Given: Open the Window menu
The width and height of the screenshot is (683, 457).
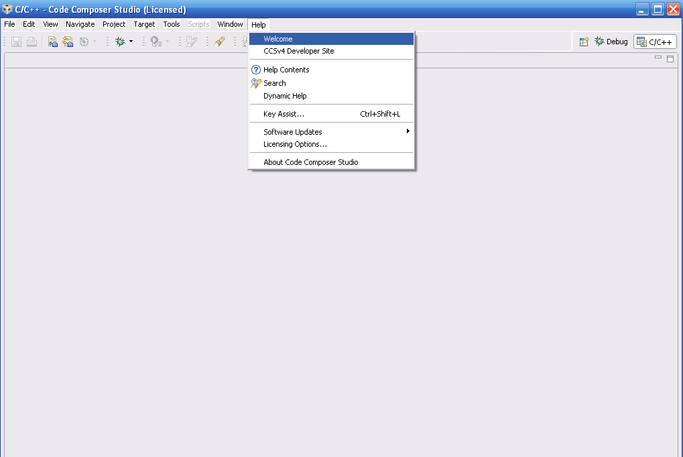Looking at the screenshot, I should (x=230, y=24).
